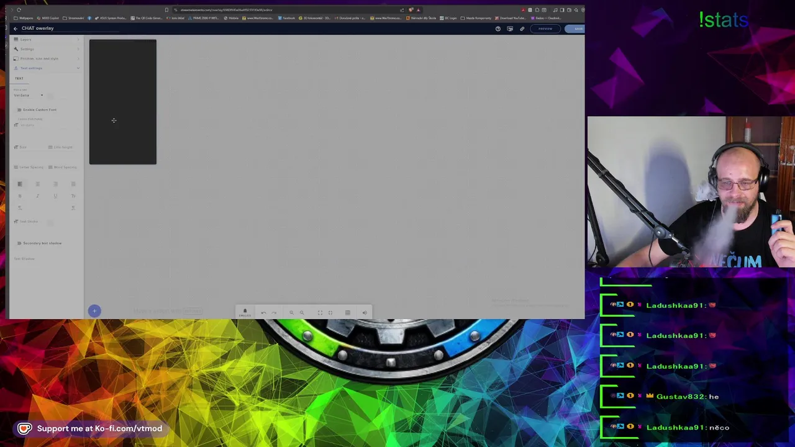The height and width of the screenshot is (447, 795).
Task: Toggle text transform Tt option
Action: click(73, 196)
